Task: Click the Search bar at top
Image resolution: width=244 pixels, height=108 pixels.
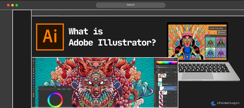Action: [x=130, y=5]
